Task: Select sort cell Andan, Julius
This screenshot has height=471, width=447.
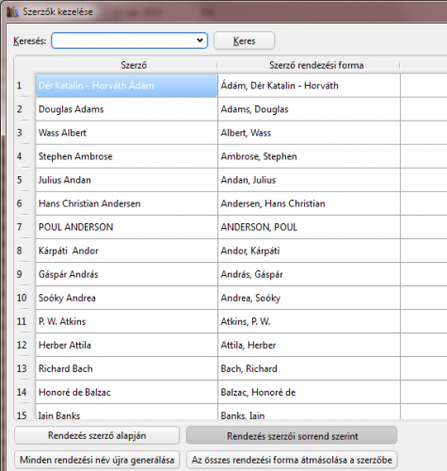Action: 309,180
